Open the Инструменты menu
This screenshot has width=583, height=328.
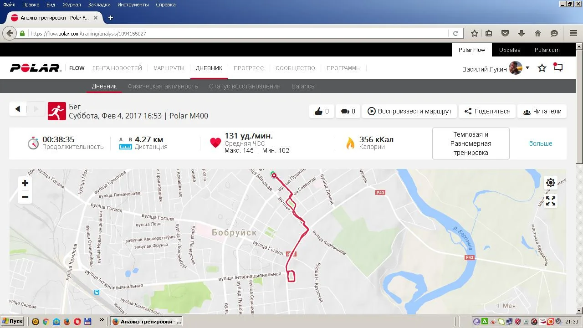133,5
